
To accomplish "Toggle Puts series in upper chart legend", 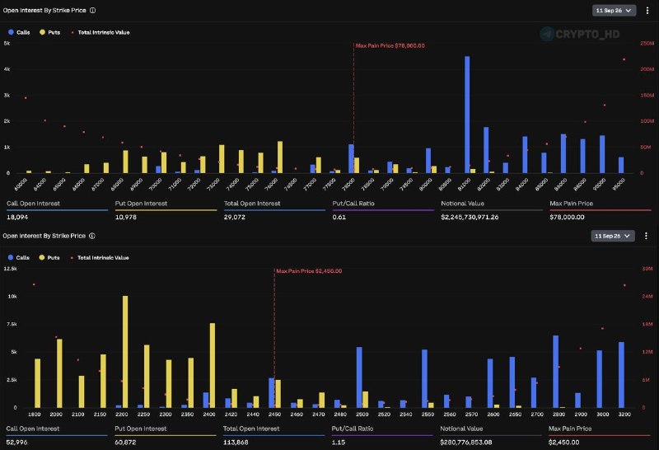I will tap(50, 32).
